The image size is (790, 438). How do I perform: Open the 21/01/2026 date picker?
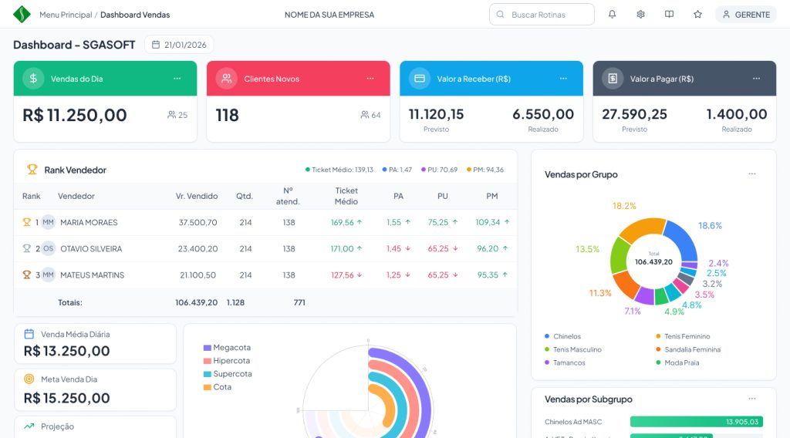(179, 45)
